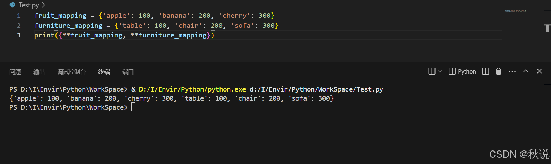Click line number 3 in gutter
The width and height of the screenshot is (551, 164).
(19, 35)
